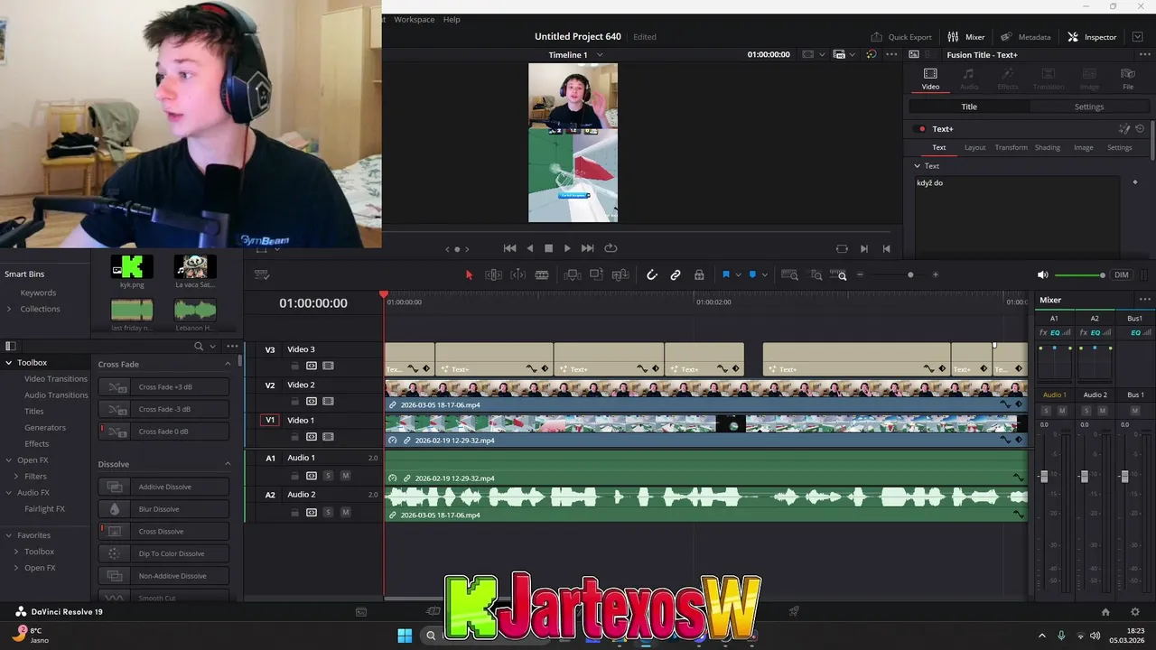Toggle the Inspector panel button

1092,37
